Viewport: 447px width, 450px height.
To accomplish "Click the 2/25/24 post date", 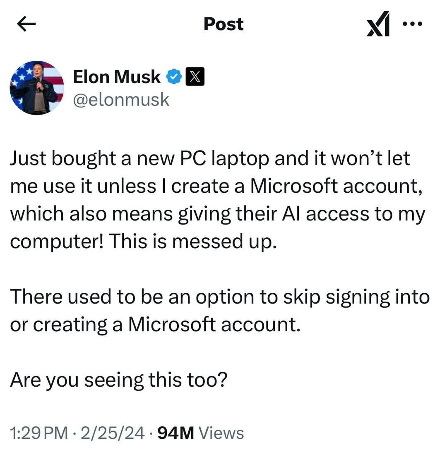I will click(113, 433).
